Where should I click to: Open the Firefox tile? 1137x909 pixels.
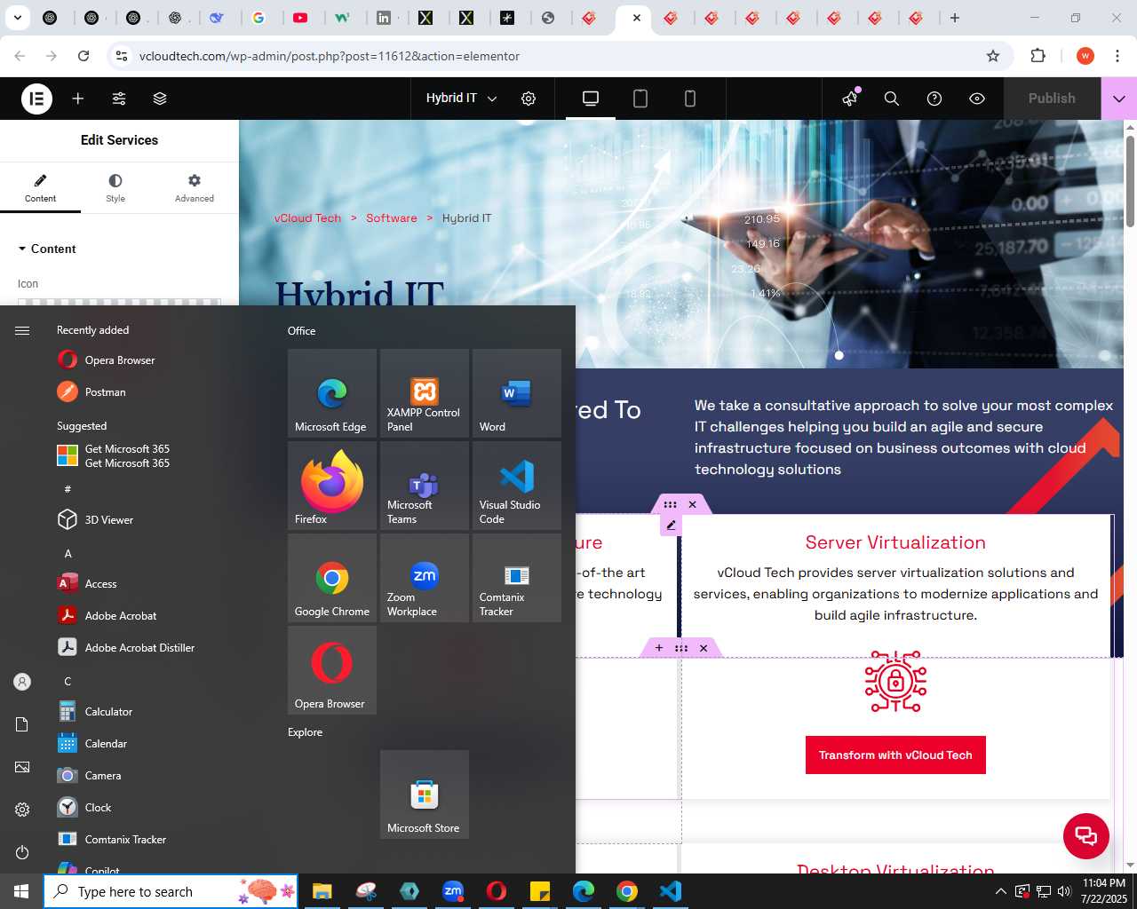click(332, 486)
